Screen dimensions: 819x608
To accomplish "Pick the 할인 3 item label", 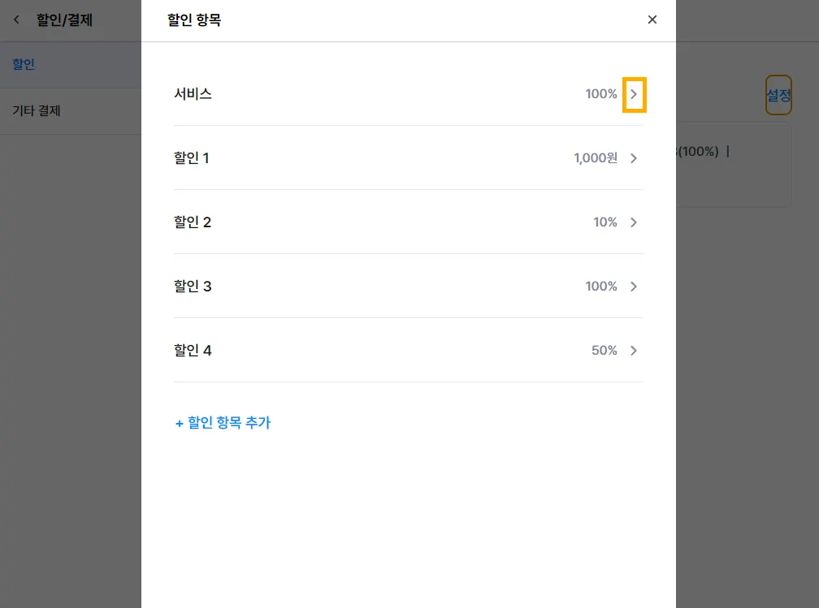I will click(x=193, y=287).
